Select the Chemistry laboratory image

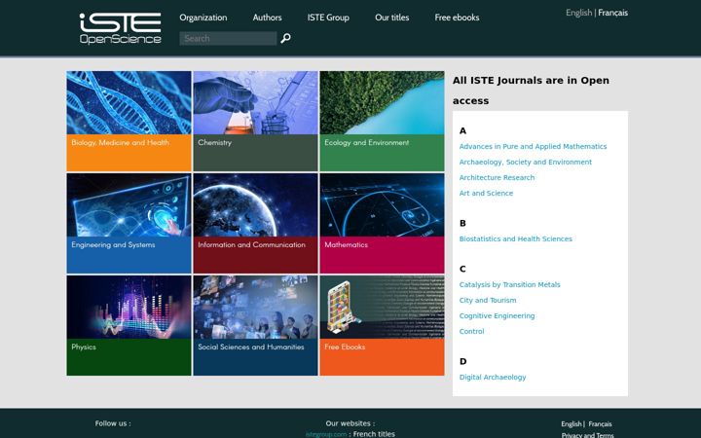(x=255, y=103)
